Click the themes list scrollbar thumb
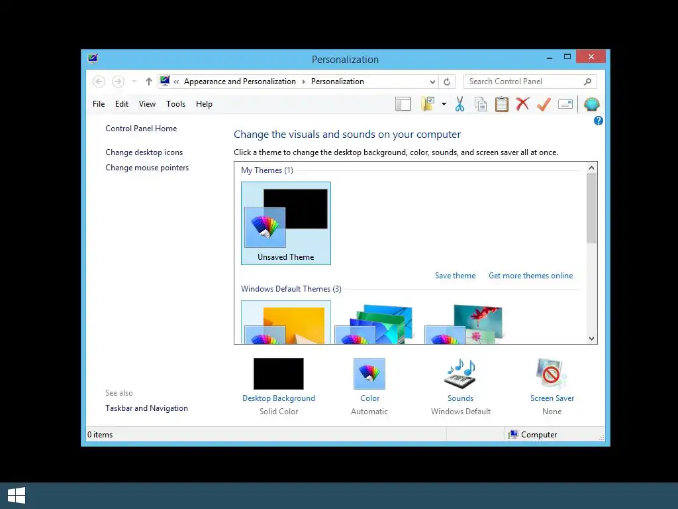The image size is (678, 509). pos(591,208)
